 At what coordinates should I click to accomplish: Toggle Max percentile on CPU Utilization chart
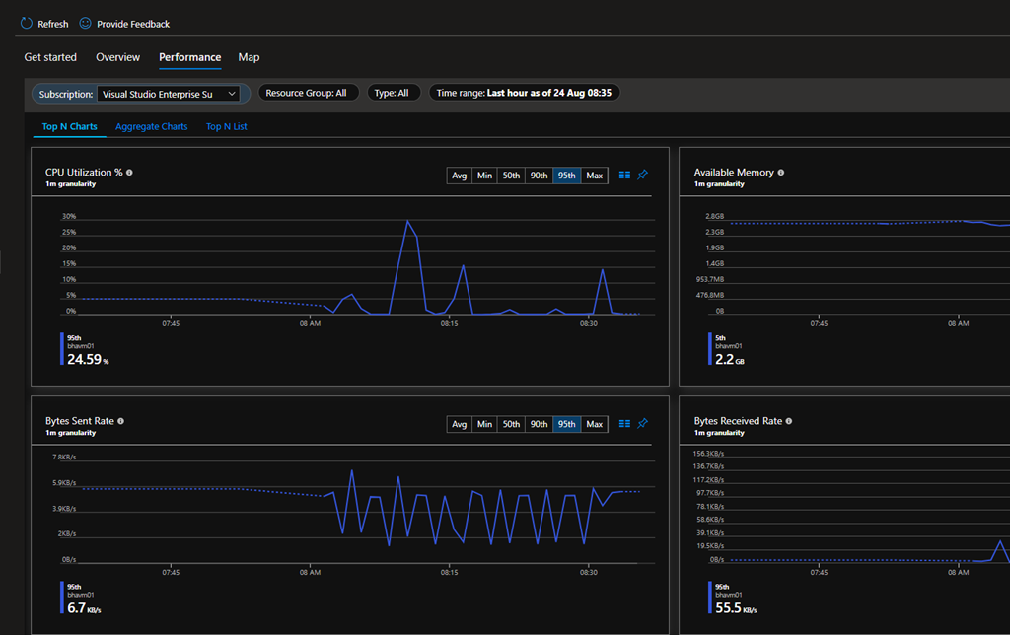click(x=594, y=176)
